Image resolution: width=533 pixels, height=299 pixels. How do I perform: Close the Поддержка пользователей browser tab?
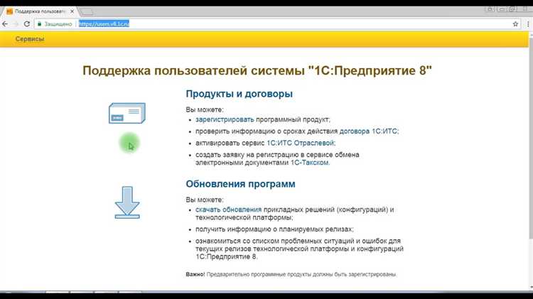coord(72,11)
